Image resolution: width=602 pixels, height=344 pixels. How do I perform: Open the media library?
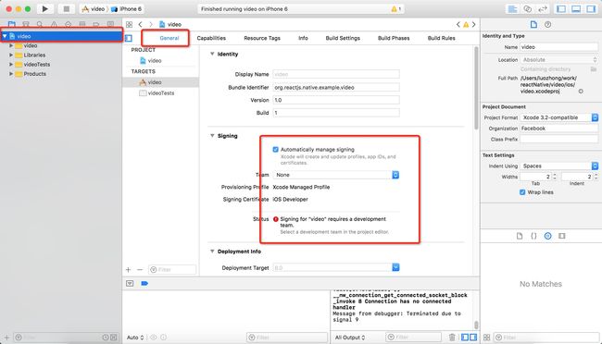(562, 236)
